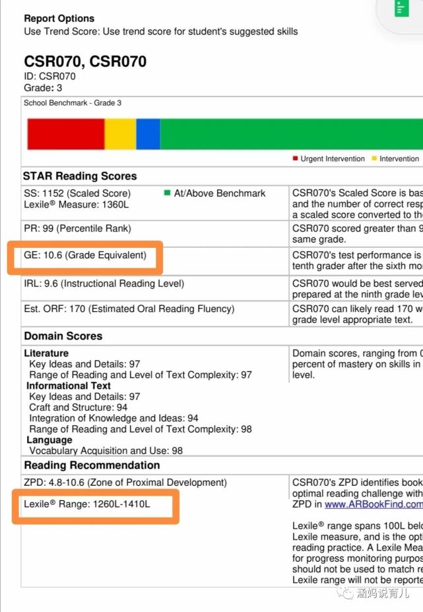The image size is (423, 612).
Task: Select the 'CSR070 can likely read 170' explanation
Action: pyautogui.click(x=358, y=314)
